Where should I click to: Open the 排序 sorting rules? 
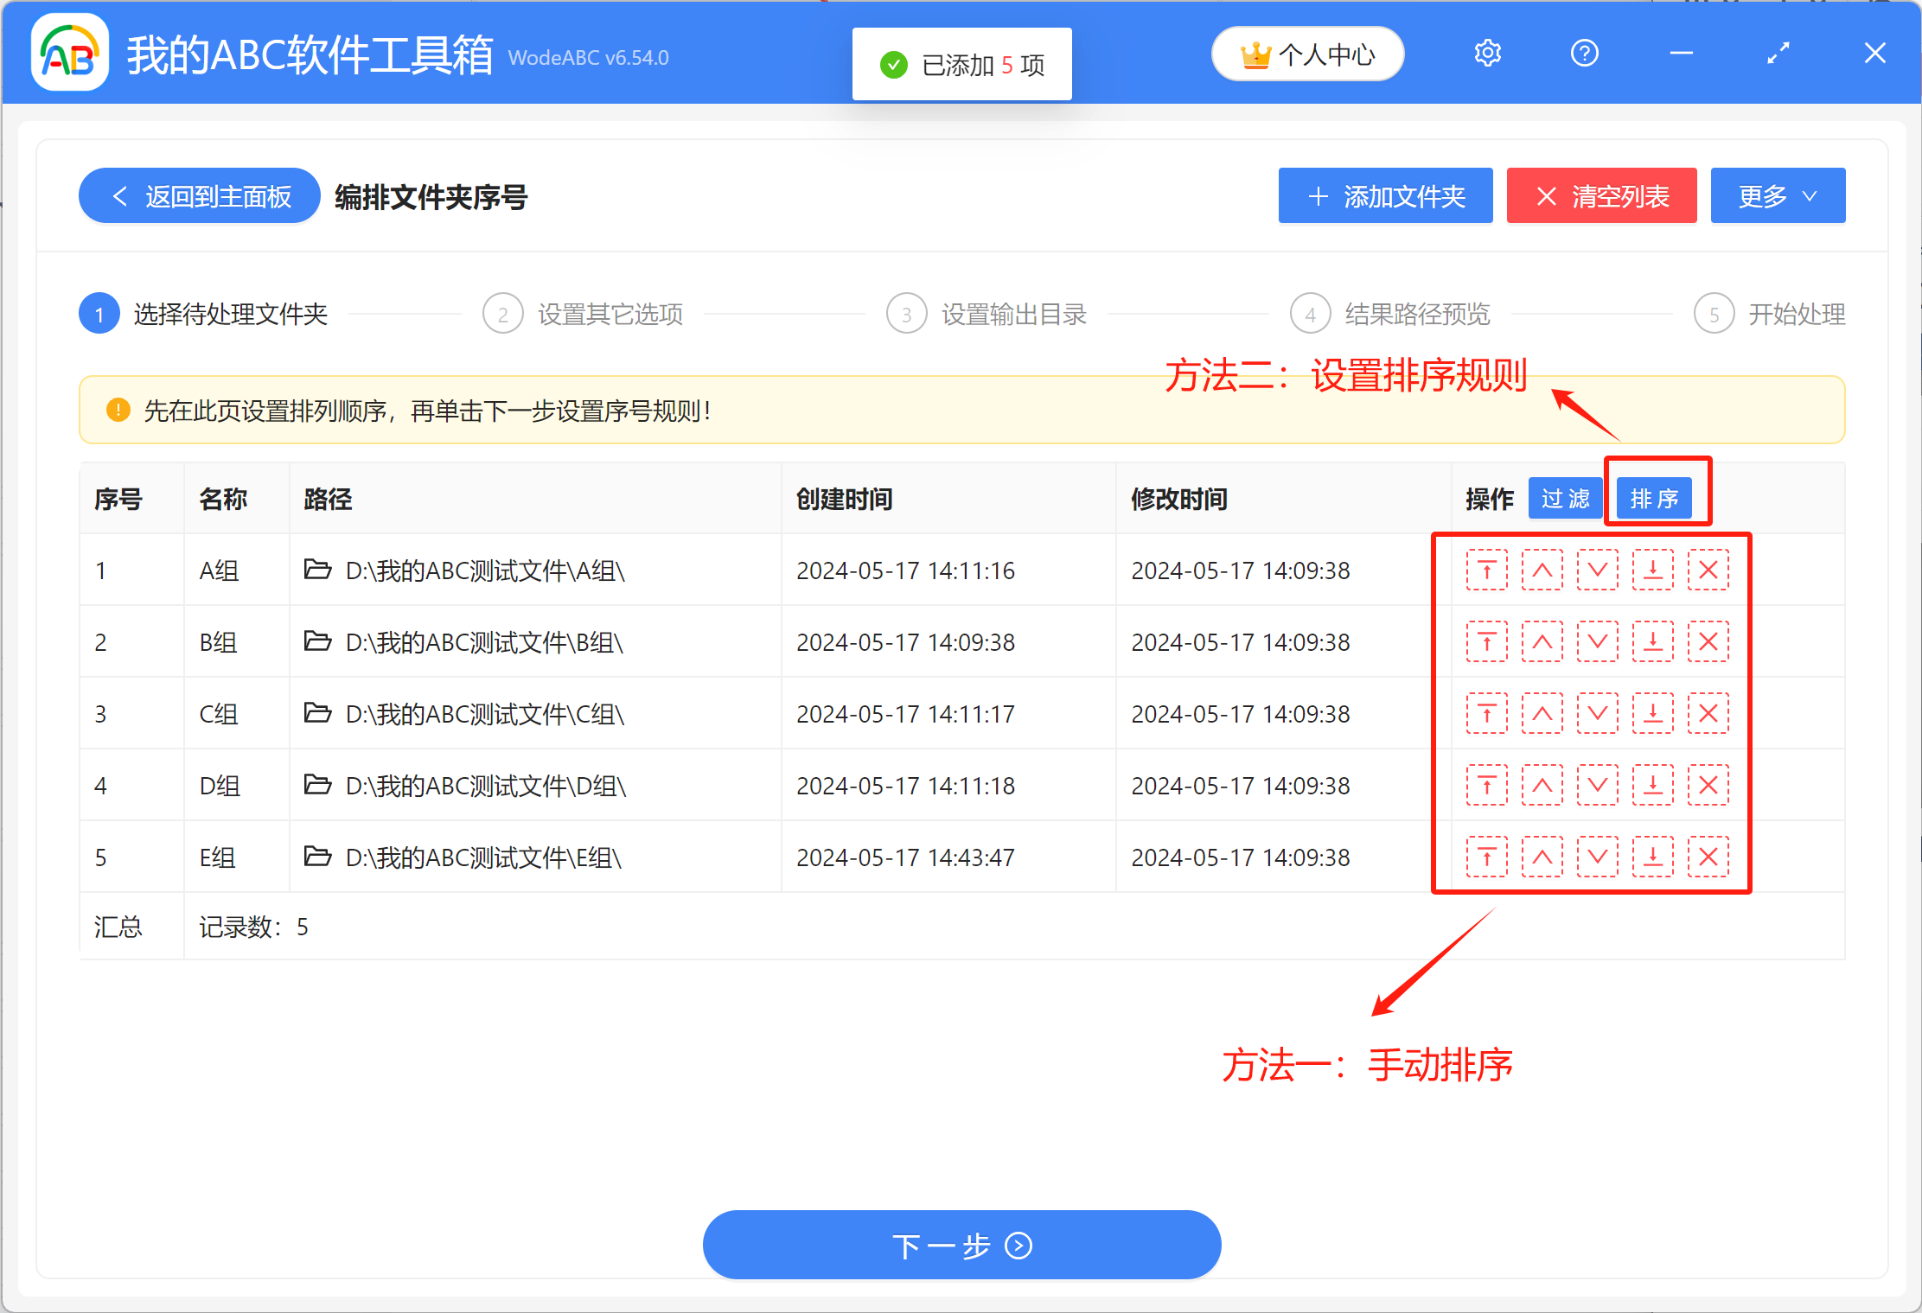coord(1657,498)
